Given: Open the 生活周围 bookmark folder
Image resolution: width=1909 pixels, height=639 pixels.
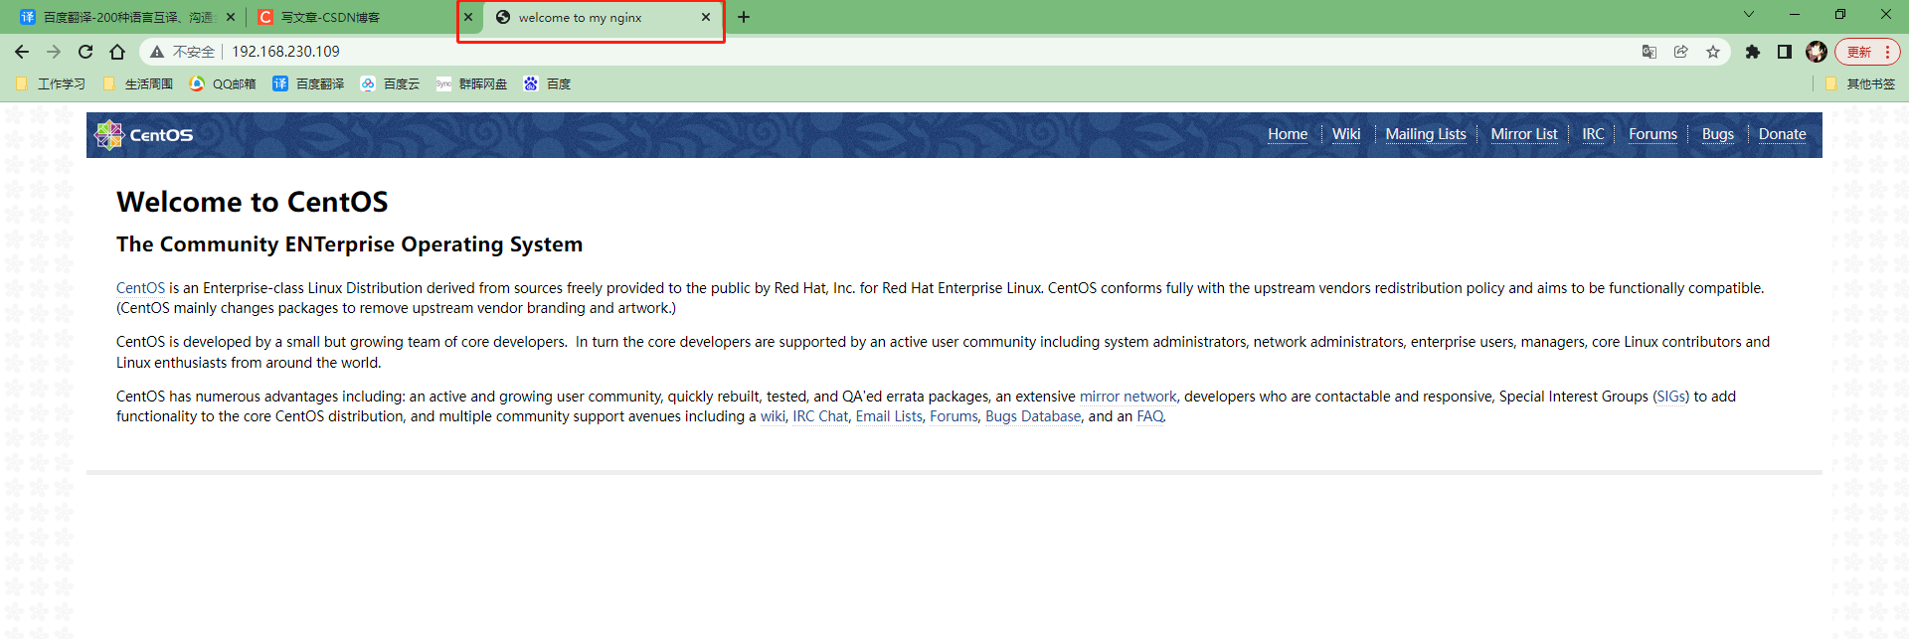Looking at the screenshot, I should point(138,84).
